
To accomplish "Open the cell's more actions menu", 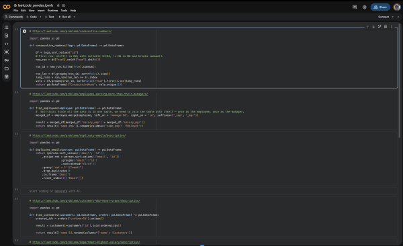I will pos(392,27).
